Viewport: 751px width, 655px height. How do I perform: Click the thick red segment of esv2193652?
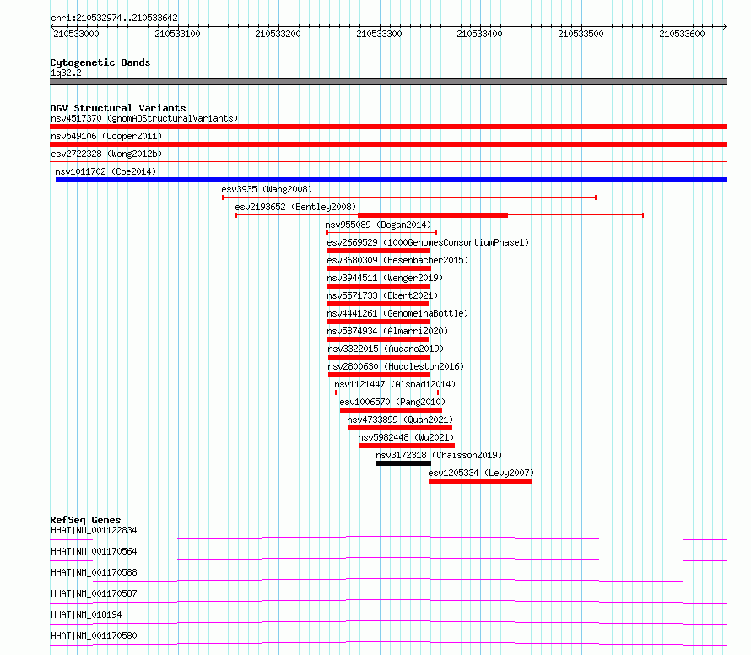click(x=433, y=215)
